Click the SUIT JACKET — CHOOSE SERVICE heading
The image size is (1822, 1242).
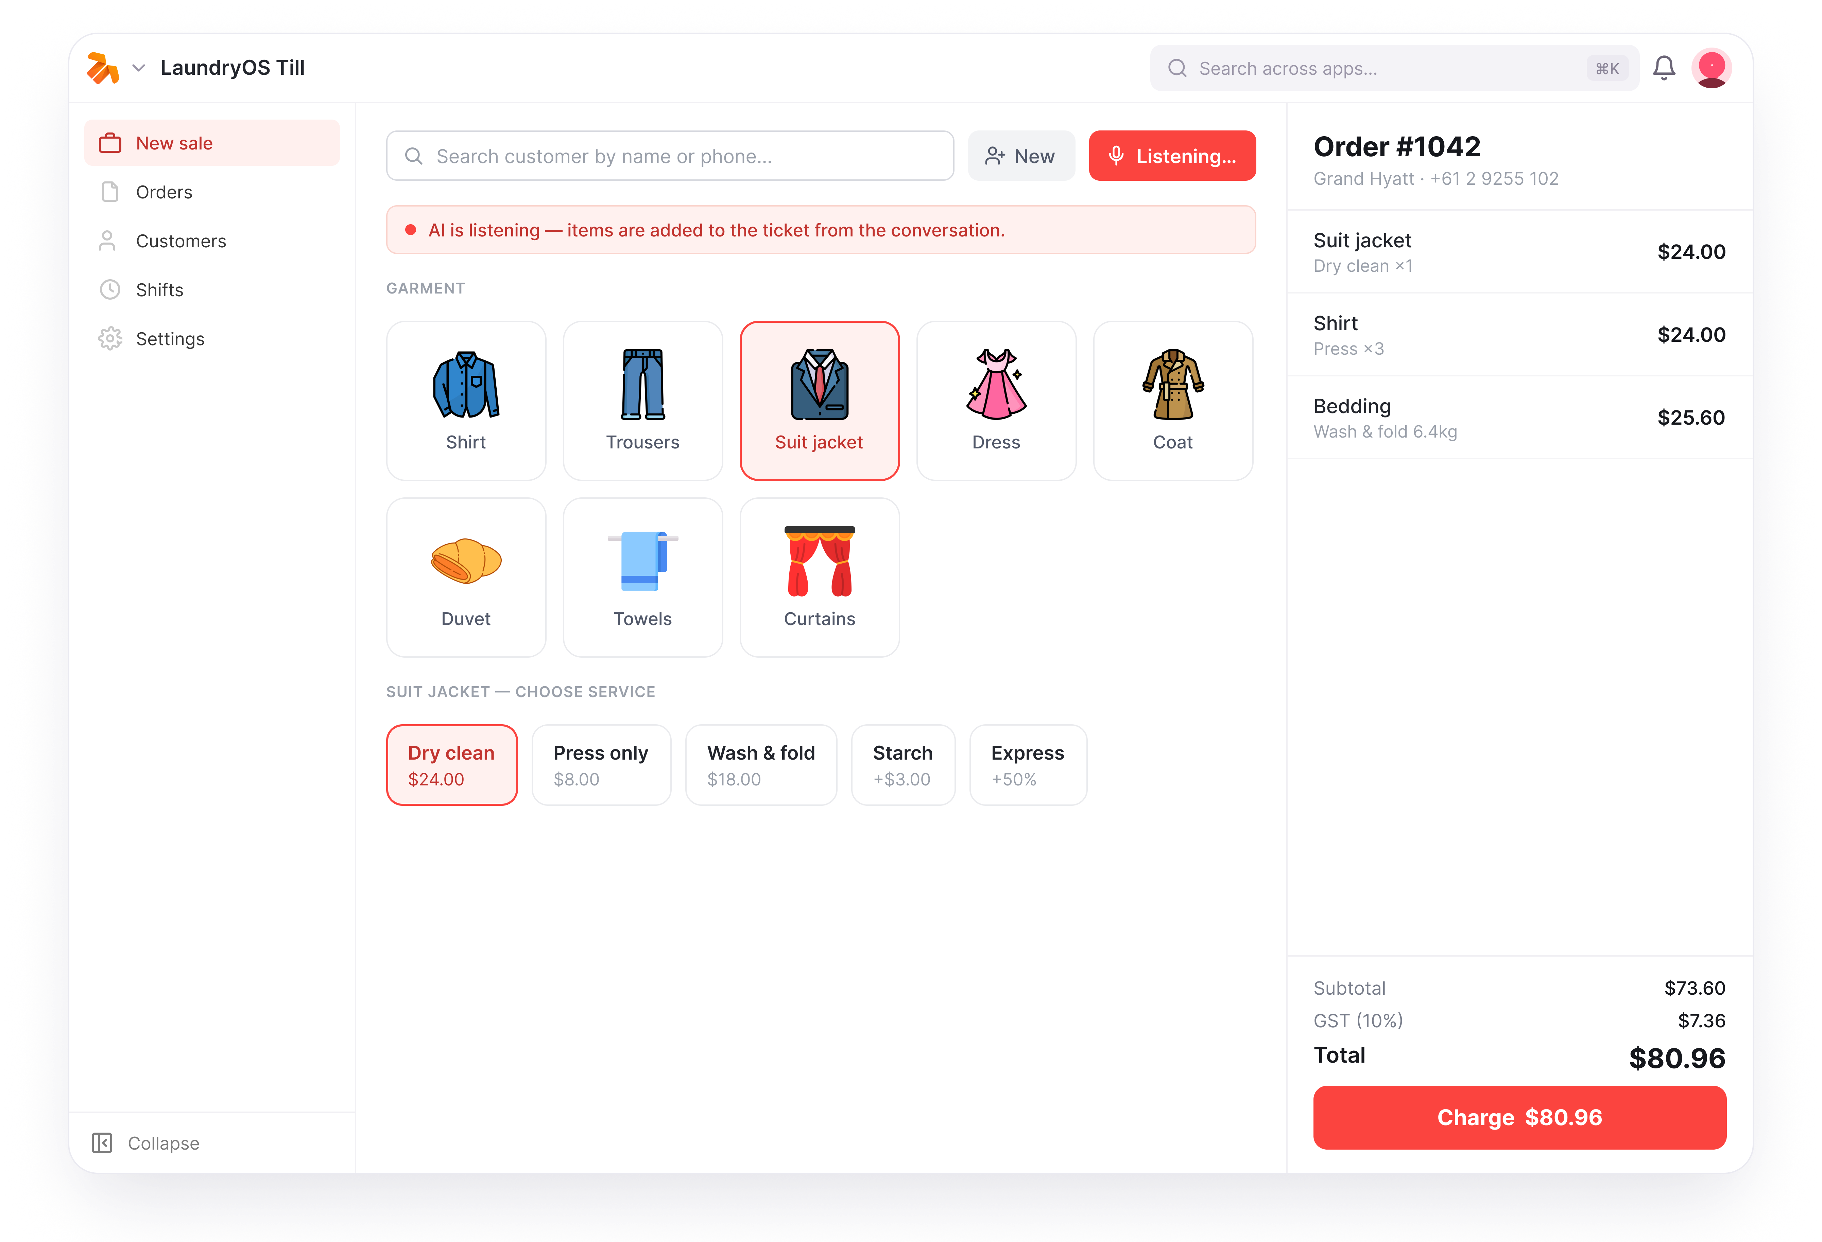(x=520, y=692)
